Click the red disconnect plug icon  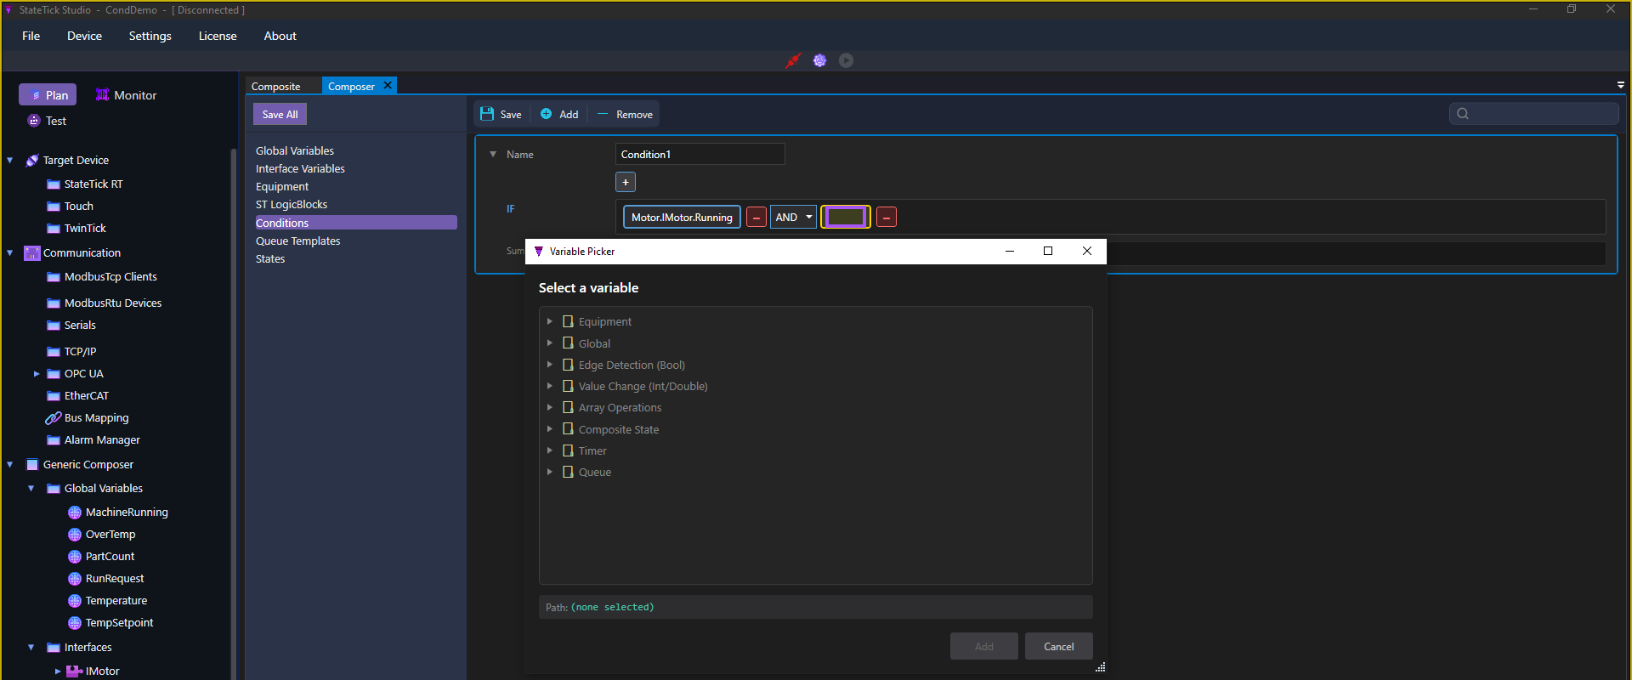tap(793, 60)
